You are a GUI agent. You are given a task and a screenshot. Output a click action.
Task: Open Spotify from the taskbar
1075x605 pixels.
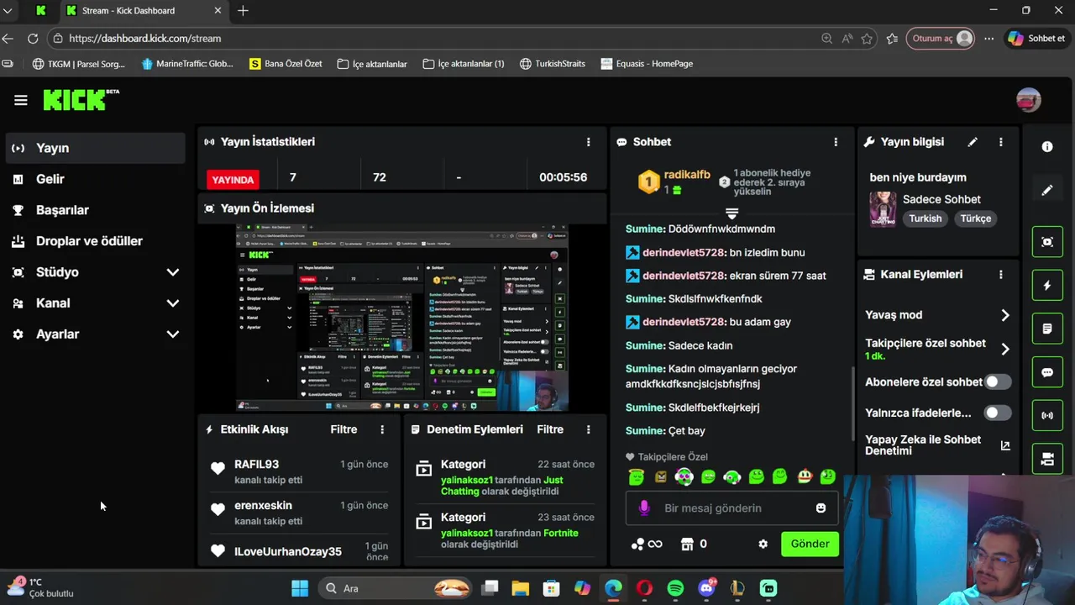pyautogui.click(x=675, y=588)
